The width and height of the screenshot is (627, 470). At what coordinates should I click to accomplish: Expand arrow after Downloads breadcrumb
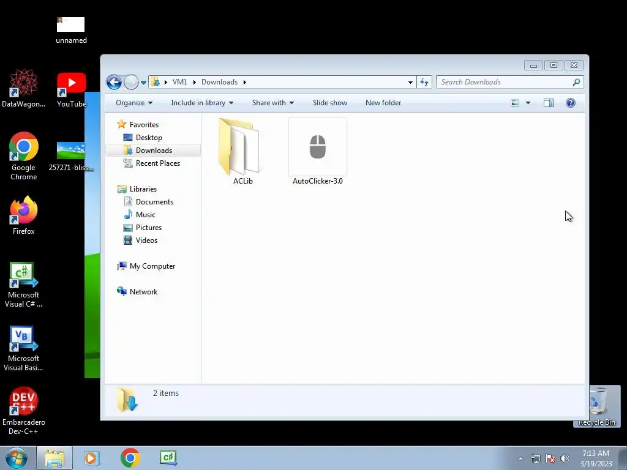(x=245, y=83)
